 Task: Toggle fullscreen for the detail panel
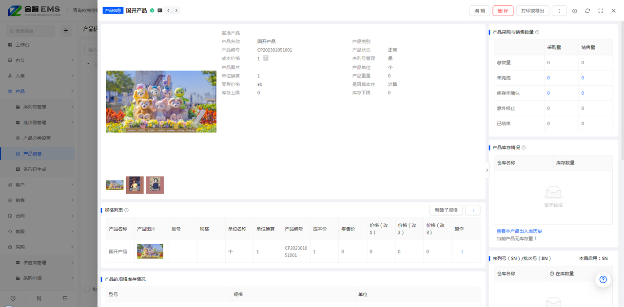pyautogui.click(x=601, y=11)
